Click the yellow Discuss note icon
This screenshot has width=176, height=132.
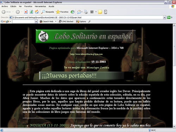click(100, 12)
